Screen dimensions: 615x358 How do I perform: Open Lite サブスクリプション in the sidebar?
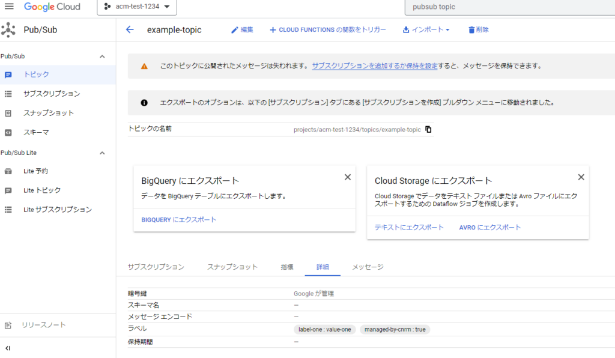58,210
